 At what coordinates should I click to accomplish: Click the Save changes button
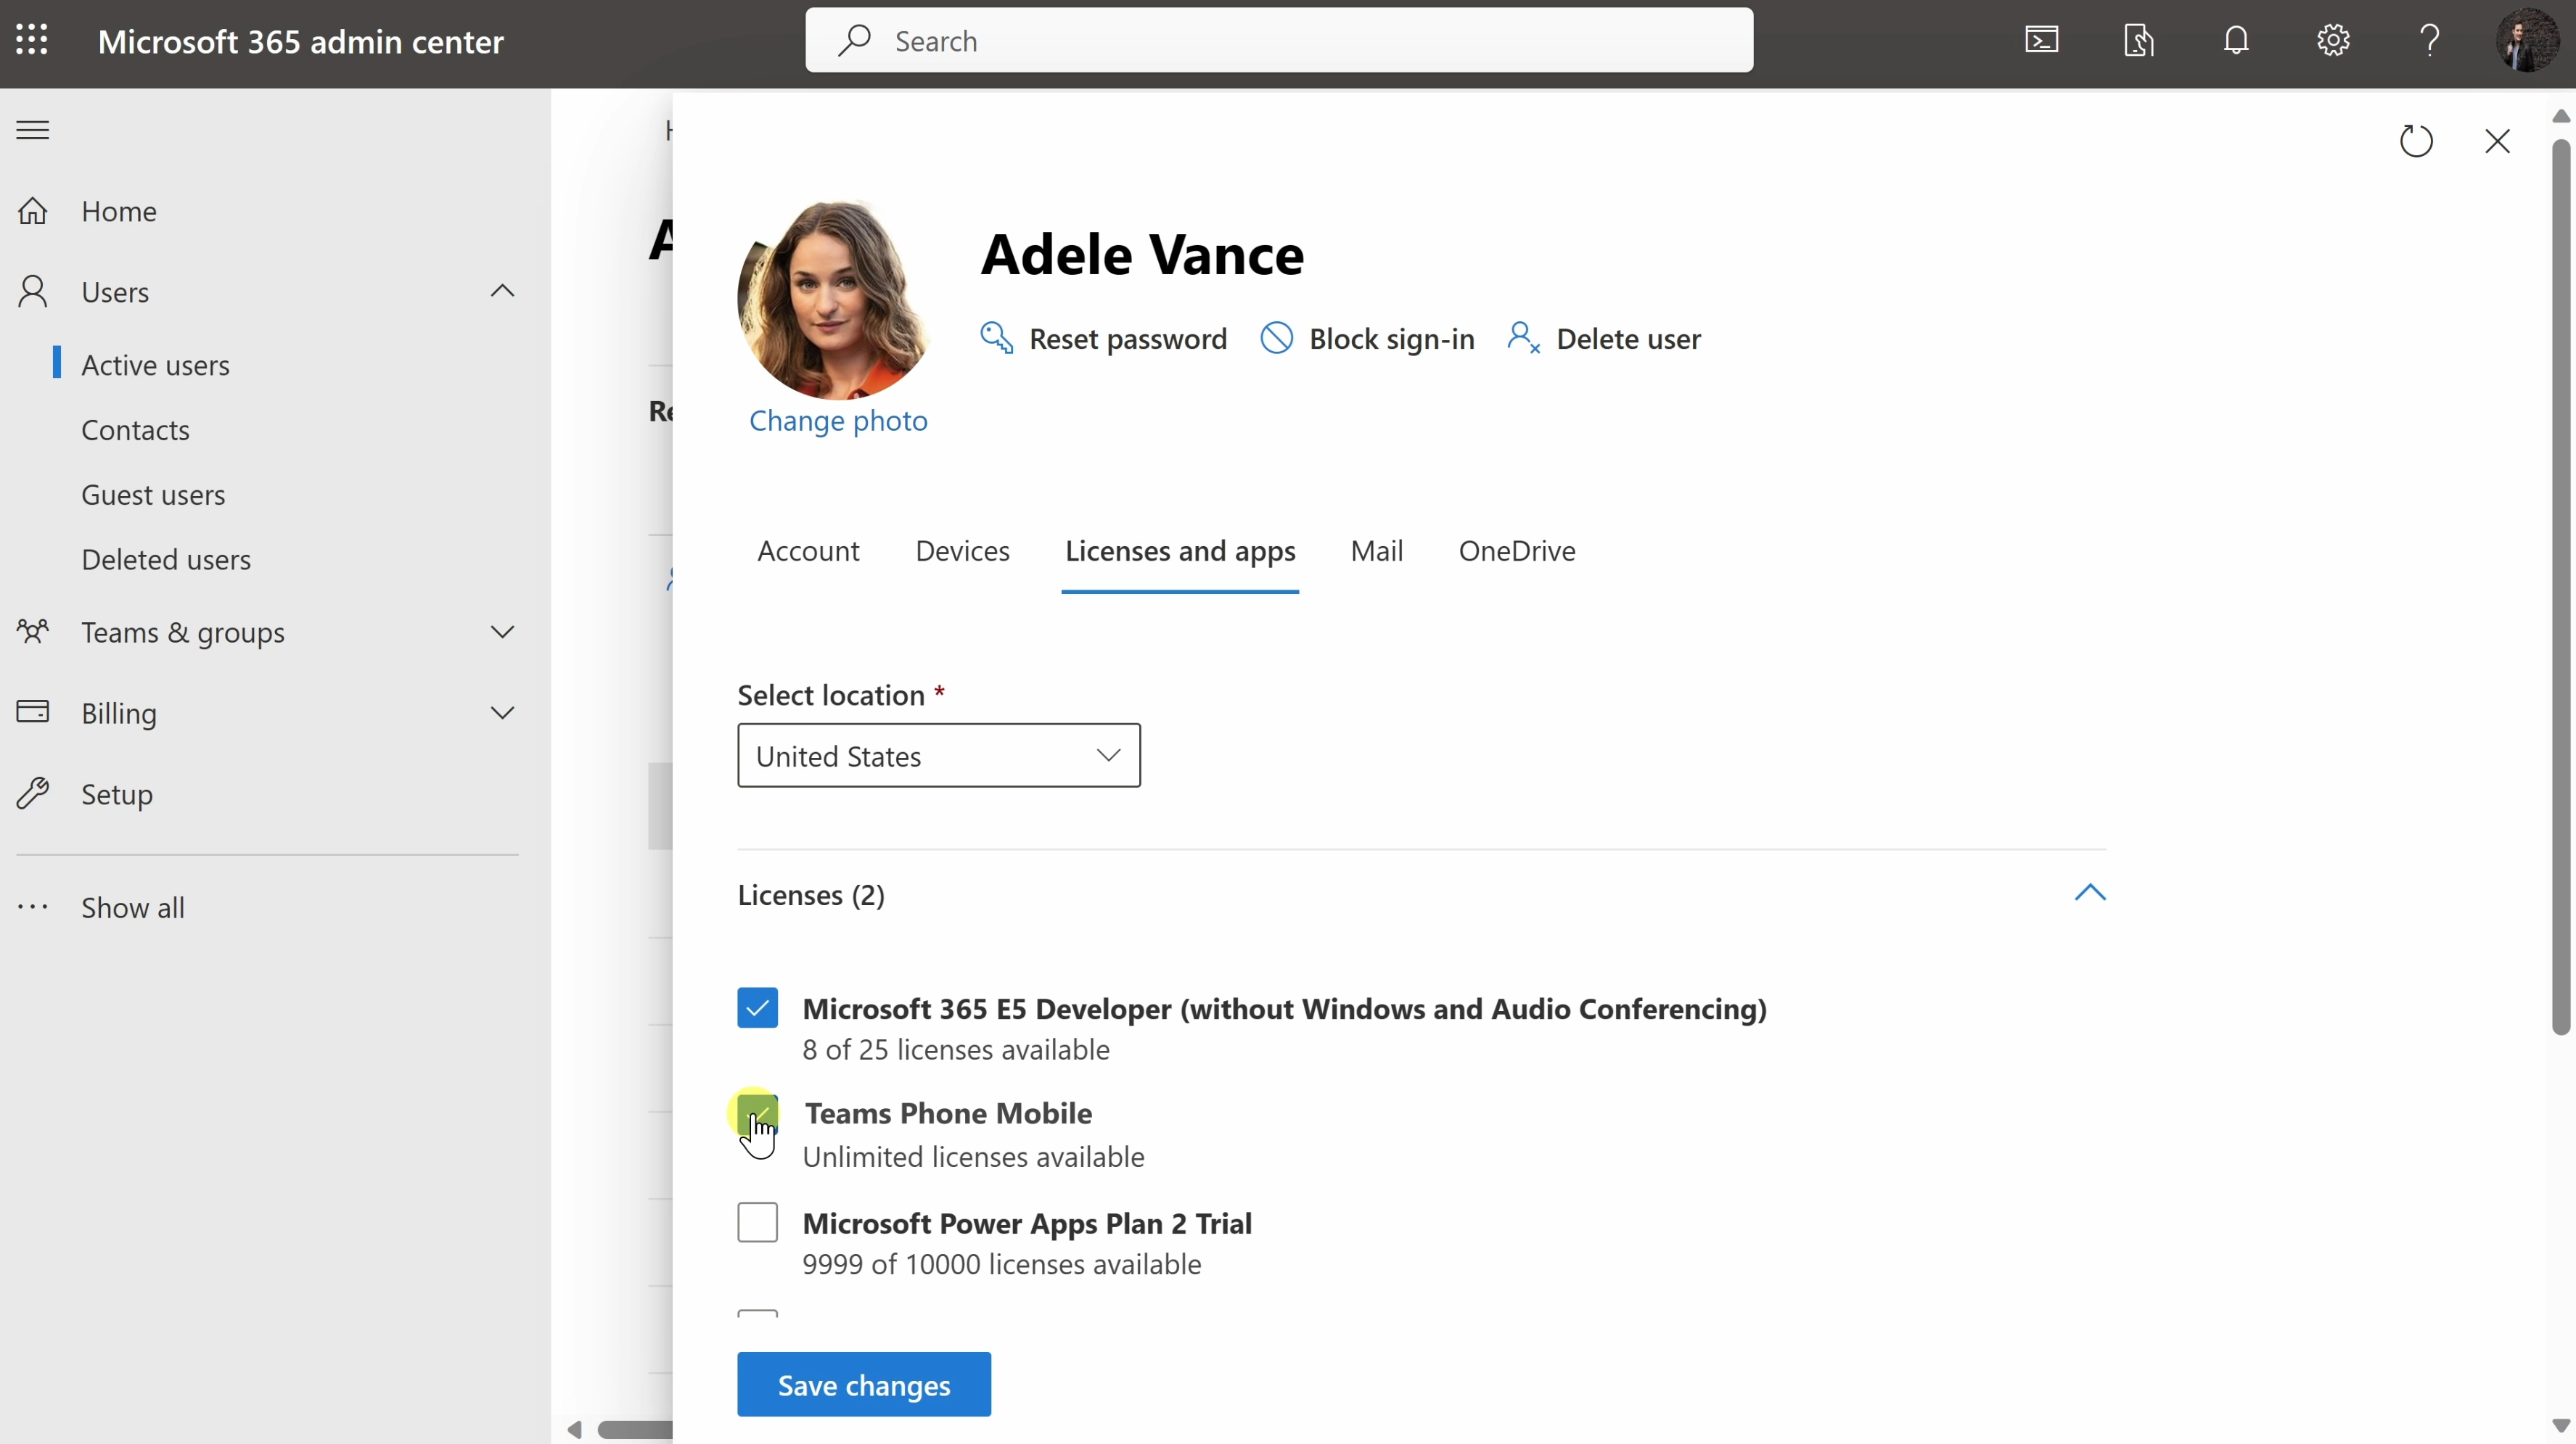tap(863, 1384)
